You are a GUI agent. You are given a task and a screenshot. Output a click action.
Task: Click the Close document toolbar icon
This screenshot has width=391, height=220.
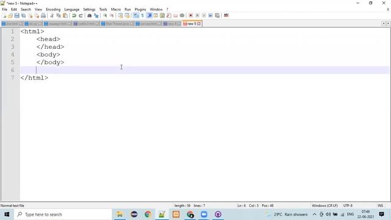[30, 15]
